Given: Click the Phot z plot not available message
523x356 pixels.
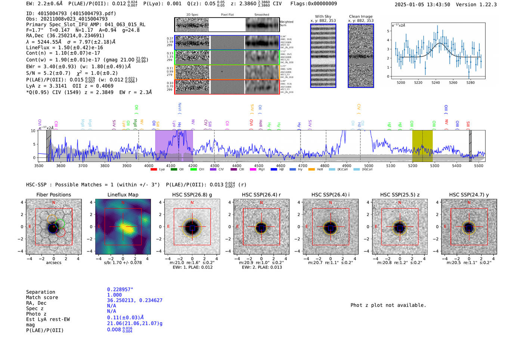Looking at the screenshot, I should (389, 305).
